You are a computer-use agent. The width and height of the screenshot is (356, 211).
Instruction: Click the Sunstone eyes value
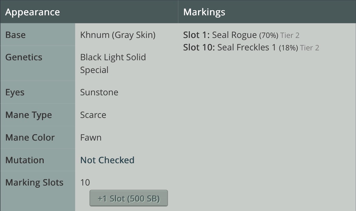[99, 92]
